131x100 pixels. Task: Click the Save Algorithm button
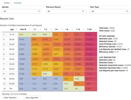[32, 98]
